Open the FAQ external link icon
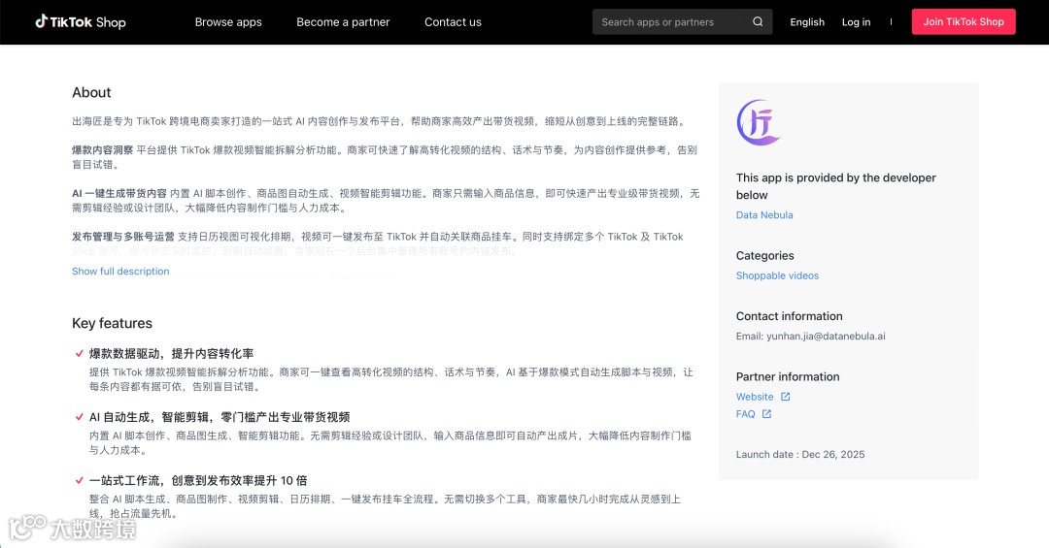The width and height of the screenshot is (1049, 548). (x=766, y=414)
